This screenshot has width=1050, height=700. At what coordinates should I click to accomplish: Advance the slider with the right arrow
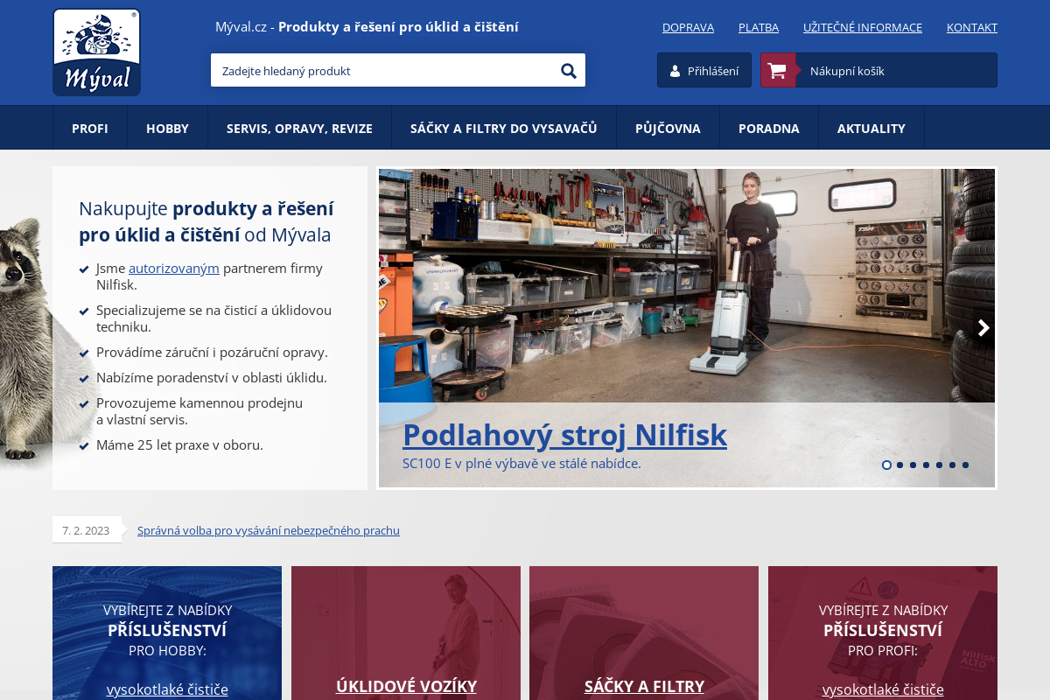coord(983,328)
